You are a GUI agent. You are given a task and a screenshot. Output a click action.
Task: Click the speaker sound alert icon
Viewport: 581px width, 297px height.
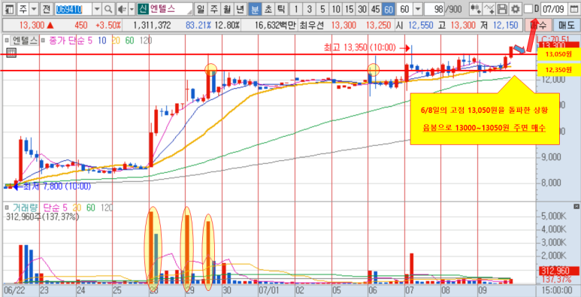pyautogui.click(x=122, y=9)
